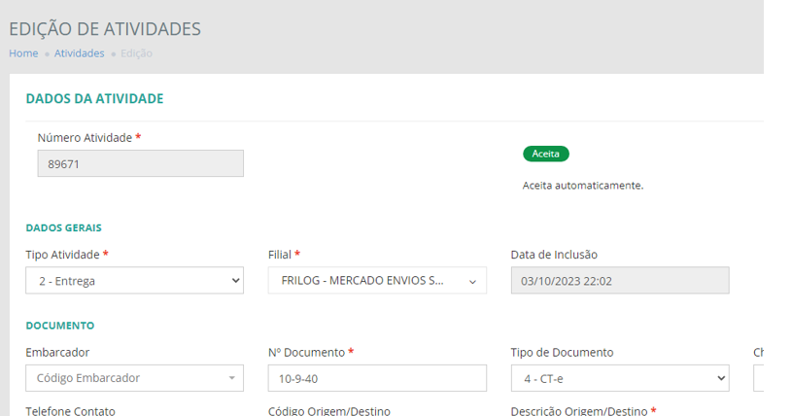The image size is (792, 416).
Task: Open the Tipo de Documento dropdown
Action: pyautogui.click(x=619, y=378)
